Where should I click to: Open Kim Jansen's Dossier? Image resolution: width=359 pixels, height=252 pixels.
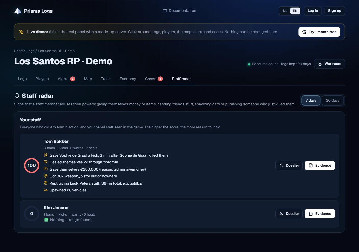click(289, 214)
